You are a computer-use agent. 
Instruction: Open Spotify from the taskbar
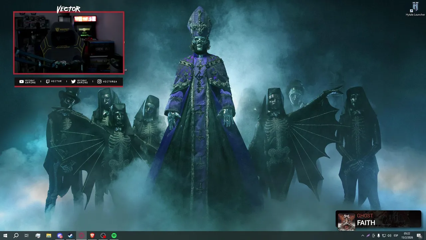point(114,236)
